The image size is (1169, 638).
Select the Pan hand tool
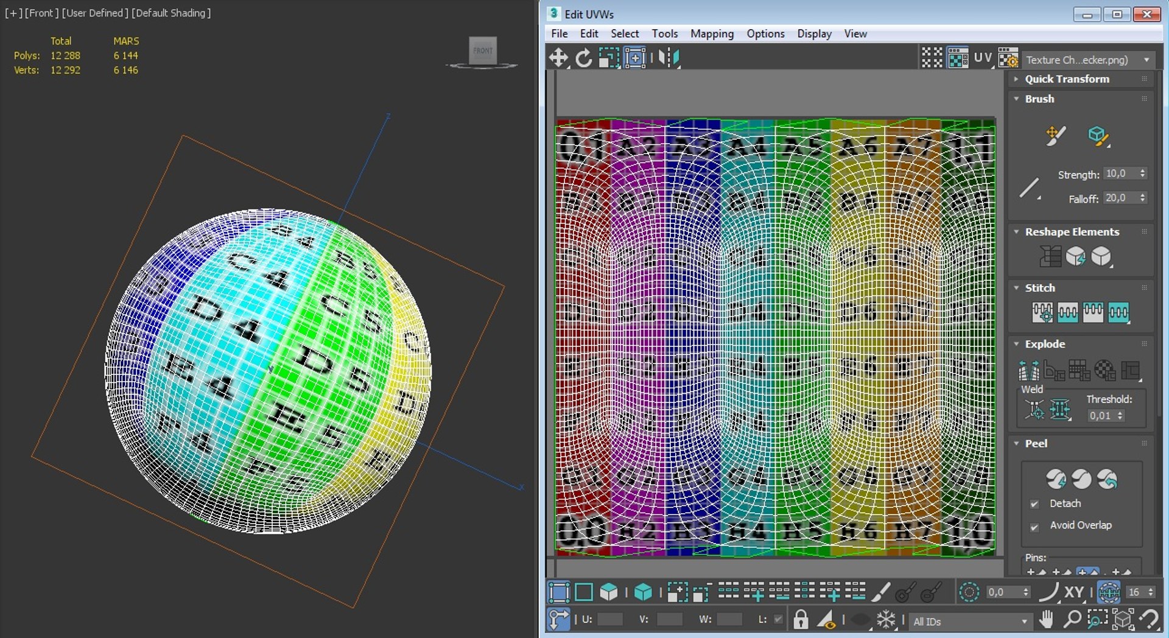click(1046, 620)
